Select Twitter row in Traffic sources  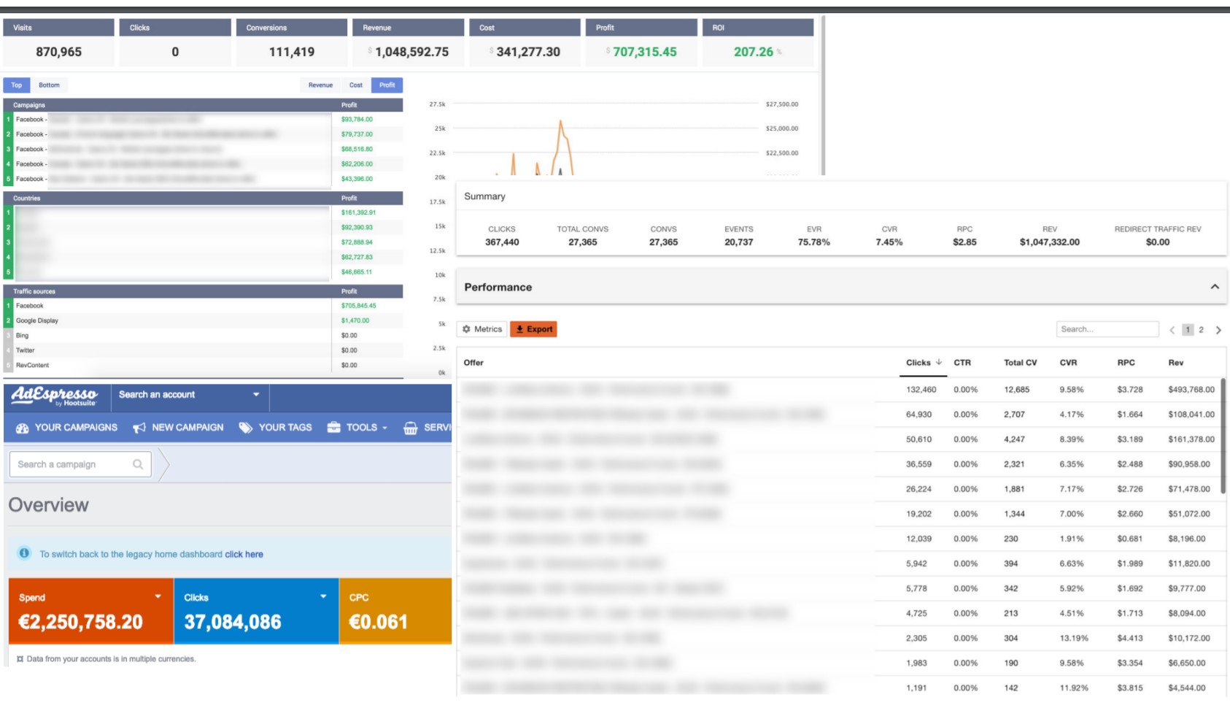[x=204, y=350]
